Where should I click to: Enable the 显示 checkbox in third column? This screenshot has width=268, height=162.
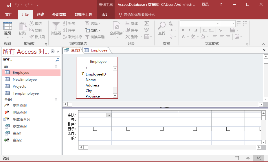(161, 129)
